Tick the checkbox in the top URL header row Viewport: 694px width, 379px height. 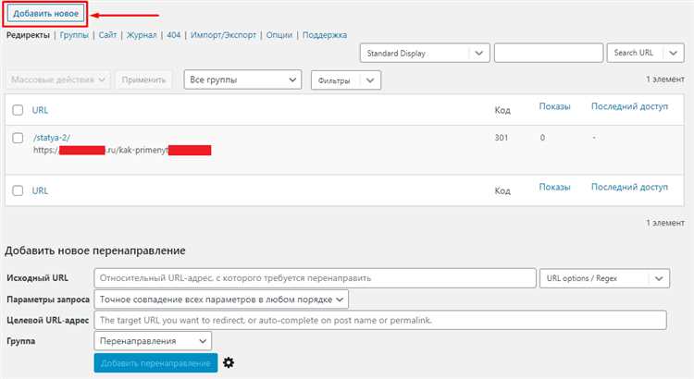click(x=18, y=110)
